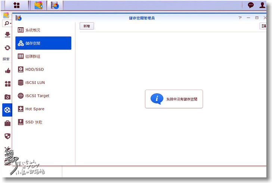Select 系統概況 overview in sidebar

(x=43, y=30)
